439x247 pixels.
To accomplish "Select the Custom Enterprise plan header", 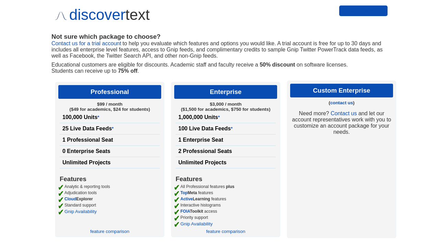I will [x=342, y=91].
